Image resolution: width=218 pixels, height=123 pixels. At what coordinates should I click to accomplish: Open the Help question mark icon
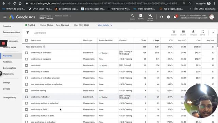(168, 17)
